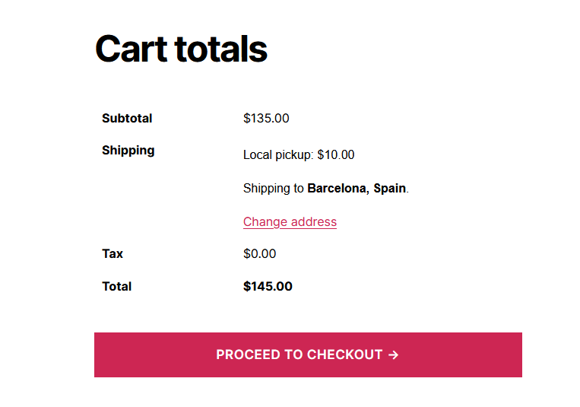Click the arrow icon in checkout button
580x407 pixels.
393,355
